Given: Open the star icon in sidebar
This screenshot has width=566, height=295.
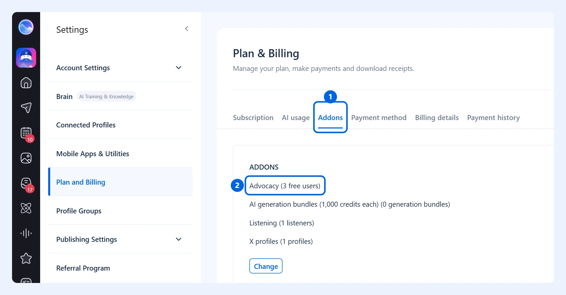Looking at the screenshot, I should pyautogui.click(x=26, y=258).
